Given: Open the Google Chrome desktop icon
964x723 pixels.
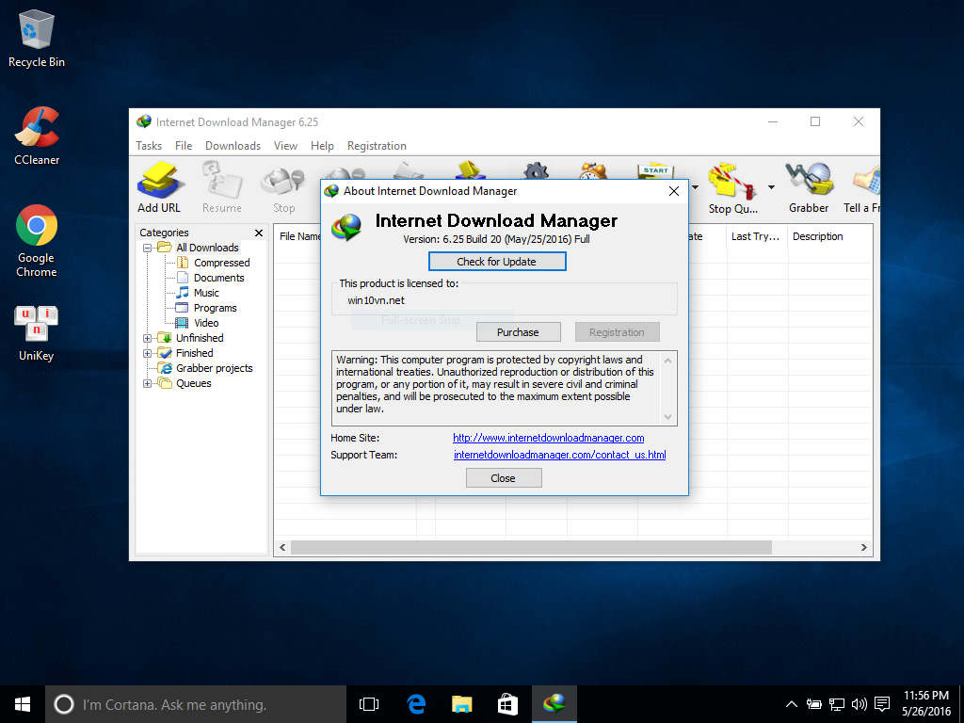Looking at the screenshot, I should 37,241.
